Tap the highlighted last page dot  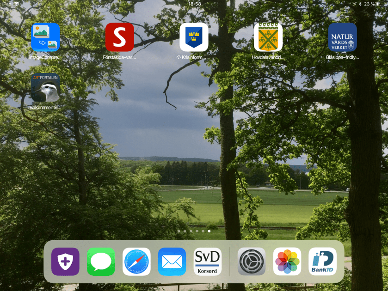(x=209, y=230)
